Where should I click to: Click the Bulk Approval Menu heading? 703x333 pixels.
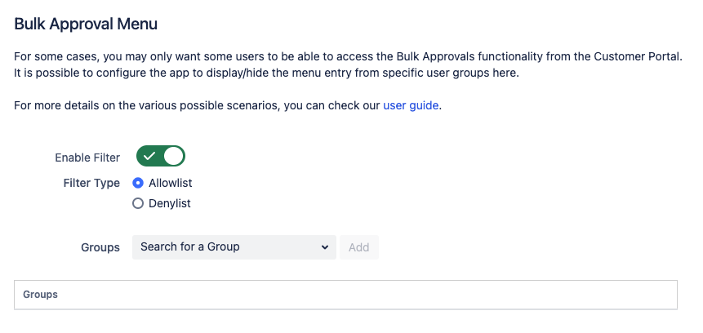pos(86,24)
